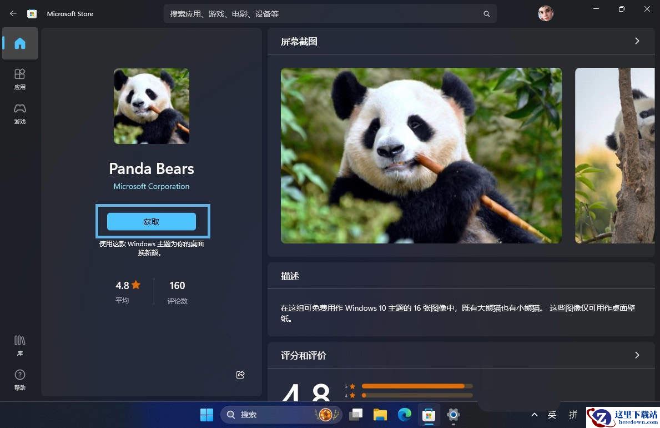Click Microsoft Store taskbar icon

(x=429, y=415)
